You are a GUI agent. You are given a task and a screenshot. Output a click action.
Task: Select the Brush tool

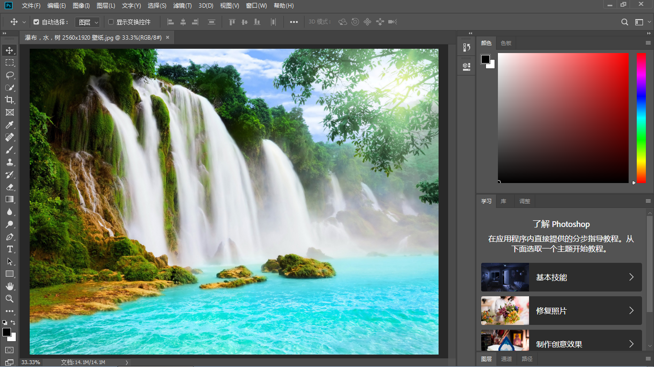10,150
